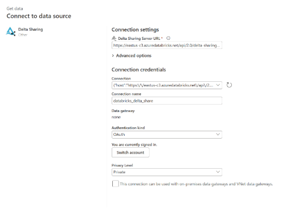
Task: Click the 'Get data' breadcrumb text
Action: (x=15, y=9)
